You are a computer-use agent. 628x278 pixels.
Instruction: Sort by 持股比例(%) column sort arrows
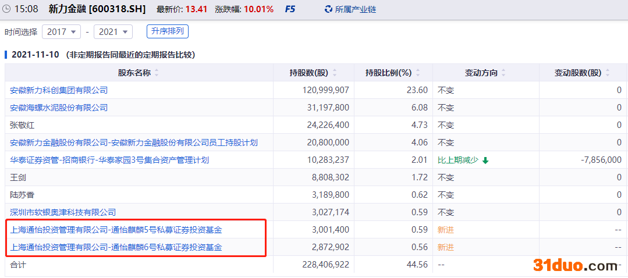pos(417,73)
